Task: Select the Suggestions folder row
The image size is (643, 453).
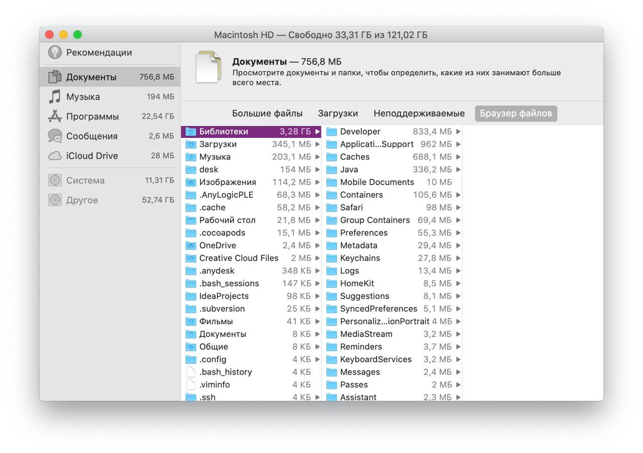Action: pyautogui.click(x=392, y=296)
